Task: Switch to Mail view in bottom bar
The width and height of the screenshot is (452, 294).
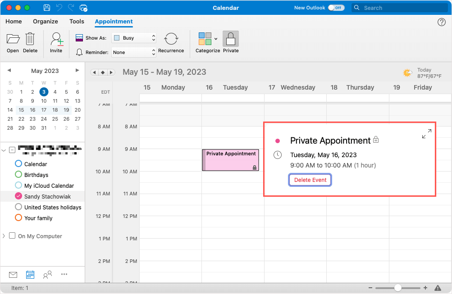Action: [13, 274]
